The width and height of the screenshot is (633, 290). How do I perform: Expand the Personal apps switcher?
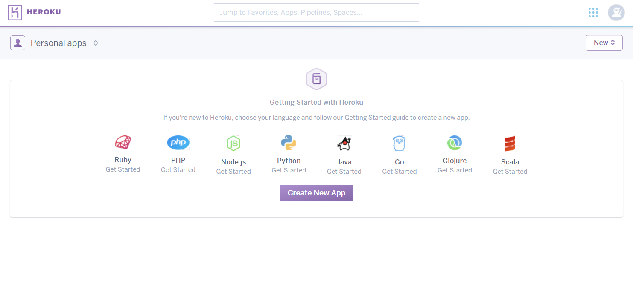(x=96, y=43)
